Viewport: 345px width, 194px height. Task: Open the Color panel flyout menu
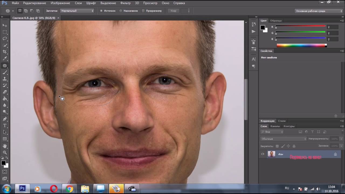pos(342,20)
